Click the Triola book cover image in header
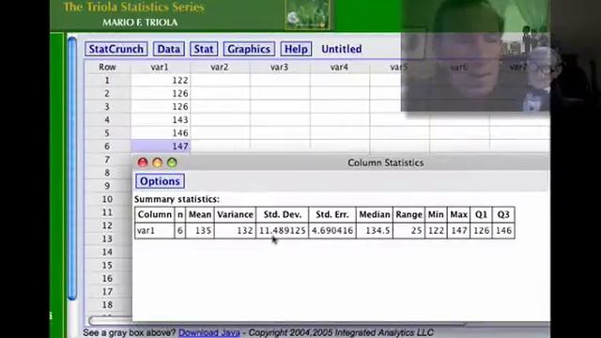 307,15
